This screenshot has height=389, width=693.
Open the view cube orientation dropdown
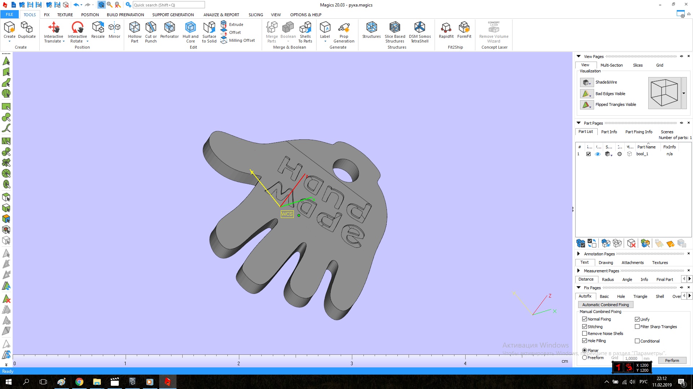coord(684,93)
